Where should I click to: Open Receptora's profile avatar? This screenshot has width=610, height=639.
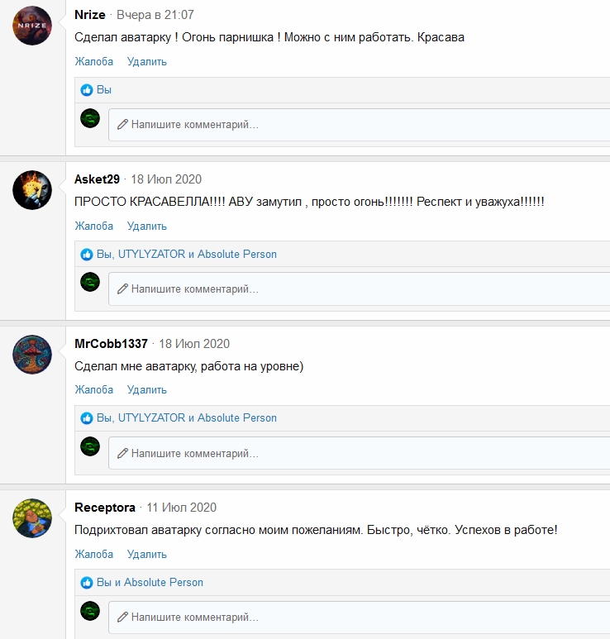[32, 518]
